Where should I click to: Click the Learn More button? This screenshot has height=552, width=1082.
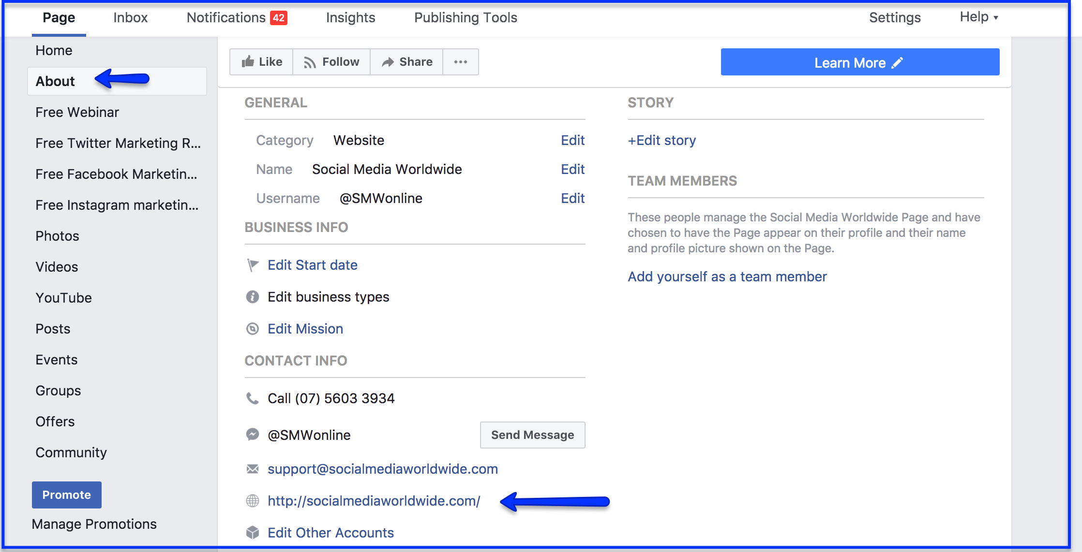pyautogui.click(x=860, y=62)
